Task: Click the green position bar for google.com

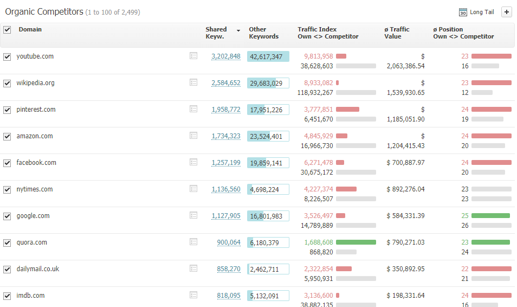Action: pyautogui.click(x=490, y=215)
